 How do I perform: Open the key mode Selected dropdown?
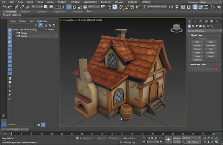[x=191, y=138]
